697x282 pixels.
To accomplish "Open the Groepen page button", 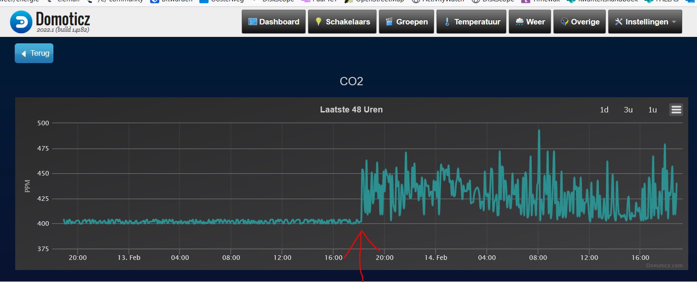I will (406, 21).
